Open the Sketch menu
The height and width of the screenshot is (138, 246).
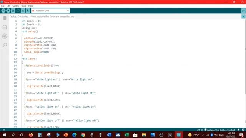click(x=15, y=6)
